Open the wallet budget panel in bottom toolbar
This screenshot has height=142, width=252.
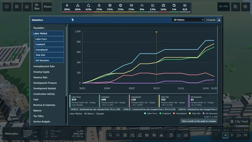click(171, 135)
